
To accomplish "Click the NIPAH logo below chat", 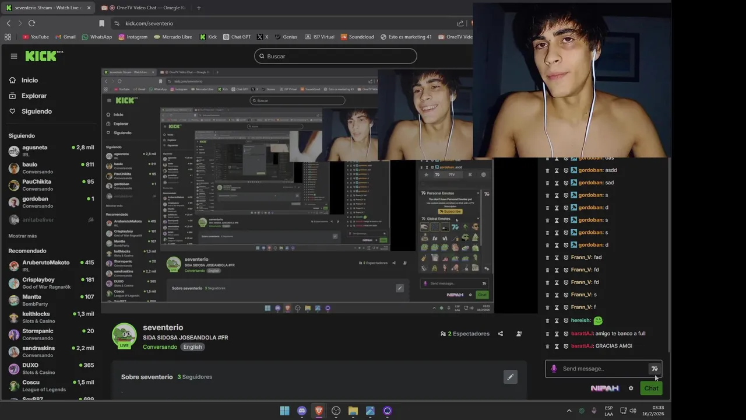I will (x=604, y=388).
